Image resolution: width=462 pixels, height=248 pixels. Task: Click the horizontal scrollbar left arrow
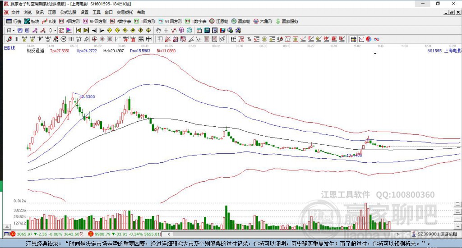(x=169, y=234)
